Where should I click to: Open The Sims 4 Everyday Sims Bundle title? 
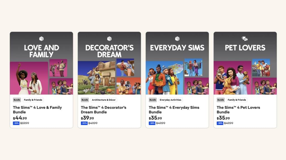[174, 110]
